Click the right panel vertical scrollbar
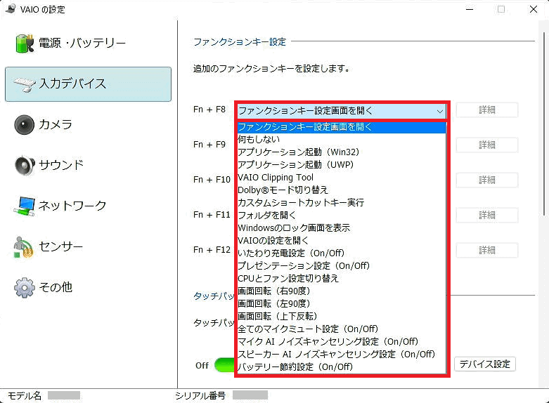Viewport: 549px width, 403px height. 545,122
